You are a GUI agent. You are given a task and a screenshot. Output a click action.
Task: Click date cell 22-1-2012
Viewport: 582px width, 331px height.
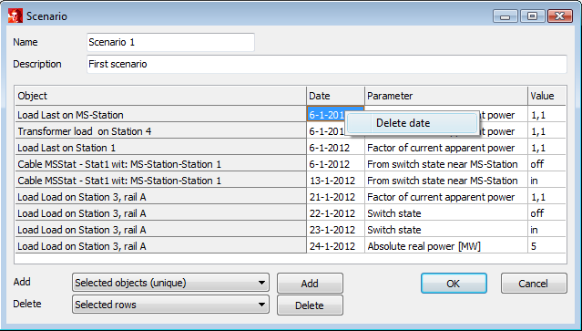335,213
